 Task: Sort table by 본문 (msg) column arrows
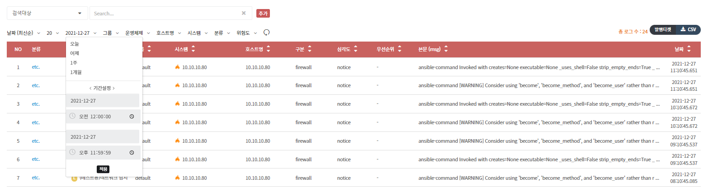(x=446, y=49)
